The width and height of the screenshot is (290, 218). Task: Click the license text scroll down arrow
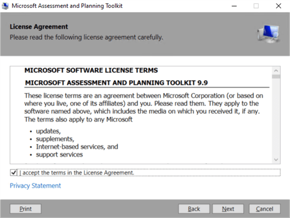point(276,159)
